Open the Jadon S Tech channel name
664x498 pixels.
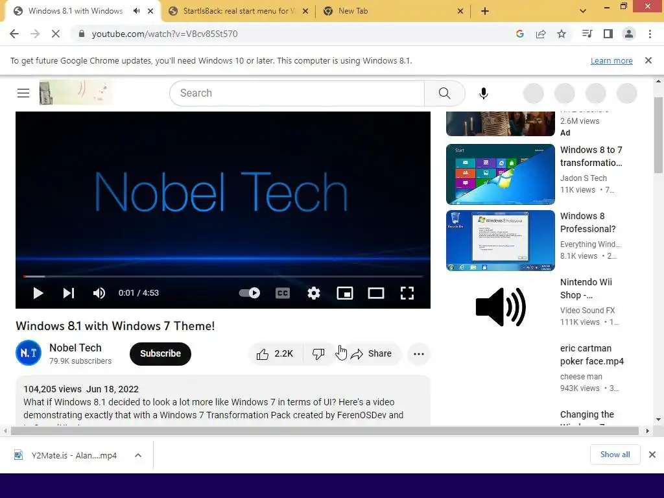click(583, 178)
